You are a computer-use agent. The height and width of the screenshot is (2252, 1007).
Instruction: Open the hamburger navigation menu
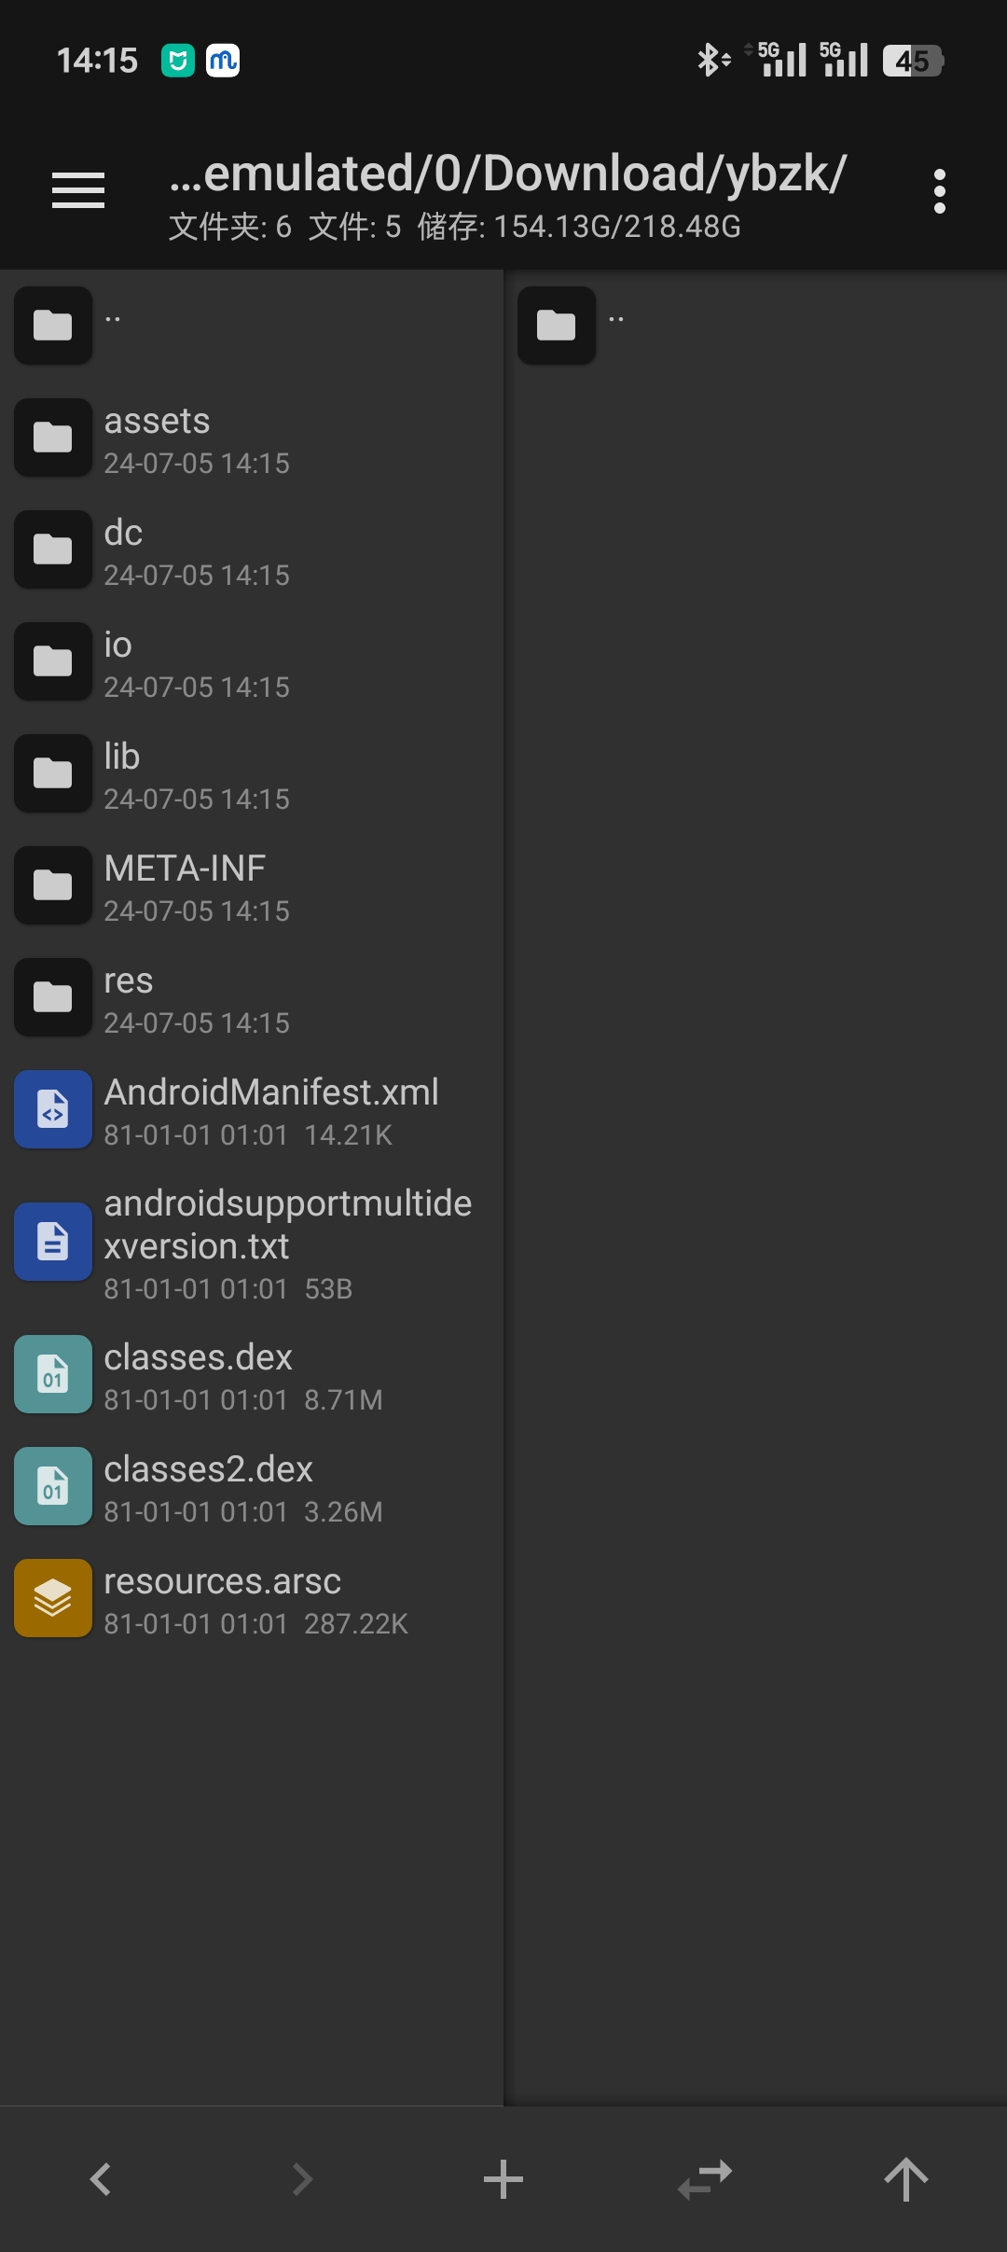(78, 190)
